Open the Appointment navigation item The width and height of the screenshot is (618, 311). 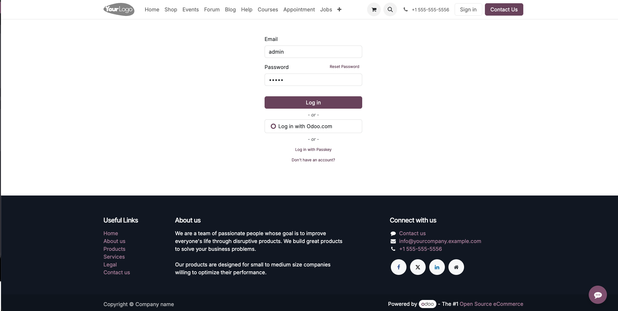click(x=299, y=9)
